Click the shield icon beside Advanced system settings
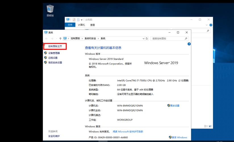This screenshot has height=142, width=234. tap(45, 62)
